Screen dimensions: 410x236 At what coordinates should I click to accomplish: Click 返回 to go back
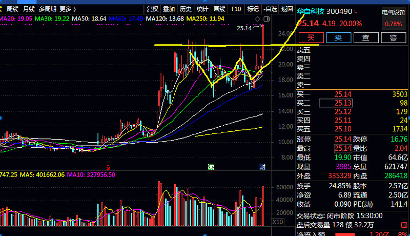(287, 9)
